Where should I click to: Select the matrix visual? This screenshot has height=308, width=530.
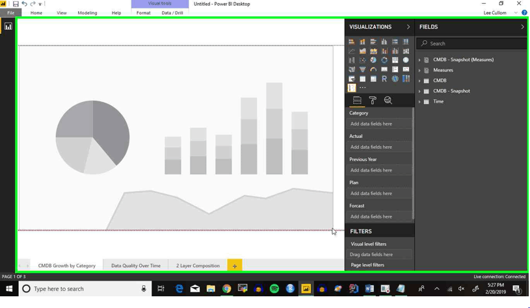[373, 79]
